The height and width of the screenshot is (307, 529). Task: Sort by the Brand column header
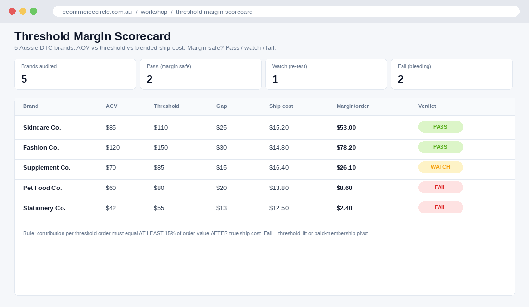coord(31,106)
